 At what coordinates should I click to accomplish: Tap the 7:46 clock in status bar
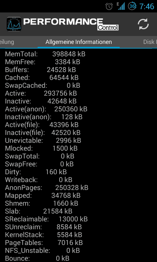pos(147,7)
